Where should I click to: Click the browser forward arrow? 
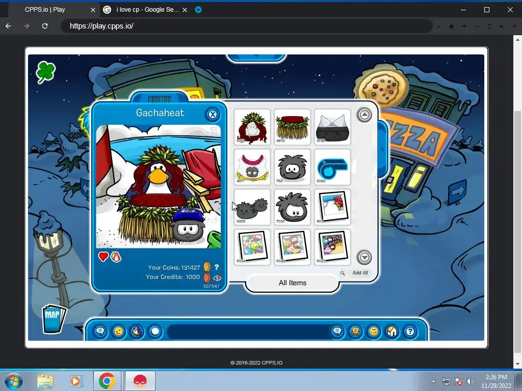[27, 26]
